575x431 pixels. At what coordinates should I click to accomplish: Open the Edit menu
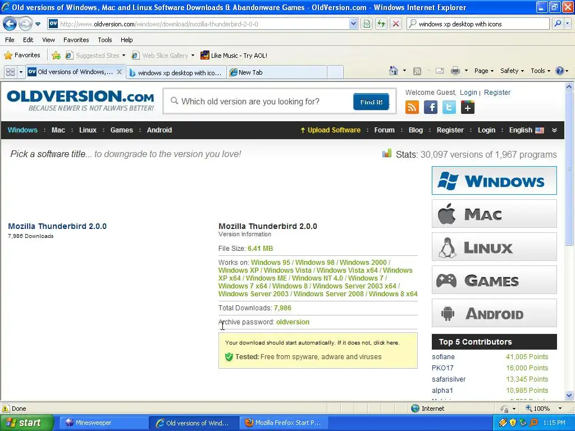[x=28, y=40]
